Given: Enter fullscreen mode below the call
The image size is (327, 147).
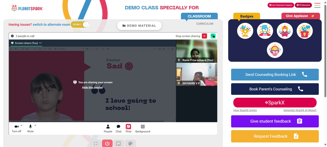Looking at the screenshot, I should (x=96, y=143).
